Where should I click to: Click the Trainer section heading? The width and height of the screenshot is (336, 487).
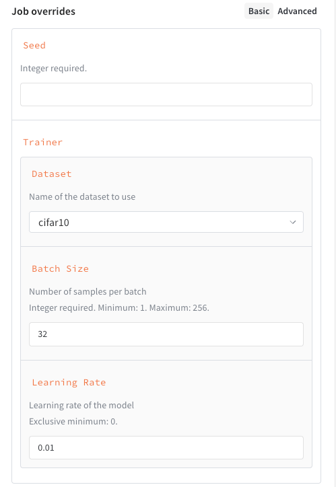[43, 142]
